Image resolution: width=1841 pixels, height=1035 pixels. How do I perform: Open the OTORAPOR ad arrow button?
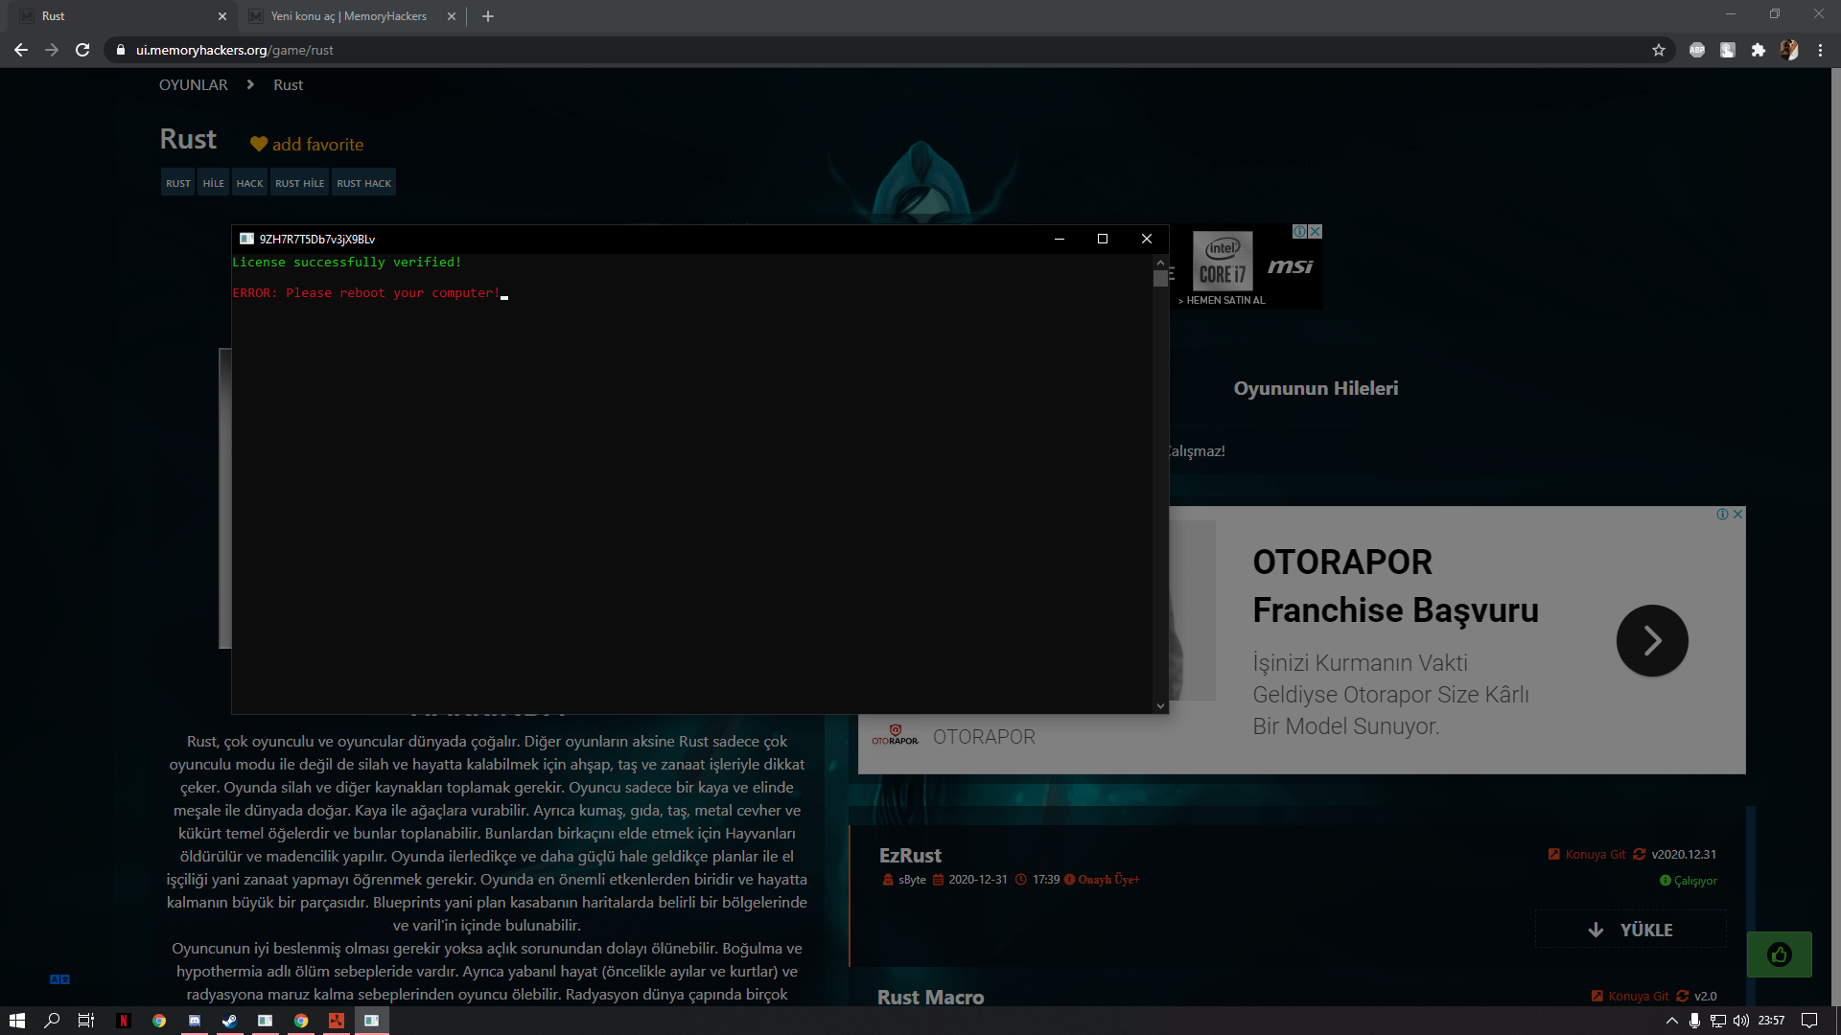[x=1652, y=640]
